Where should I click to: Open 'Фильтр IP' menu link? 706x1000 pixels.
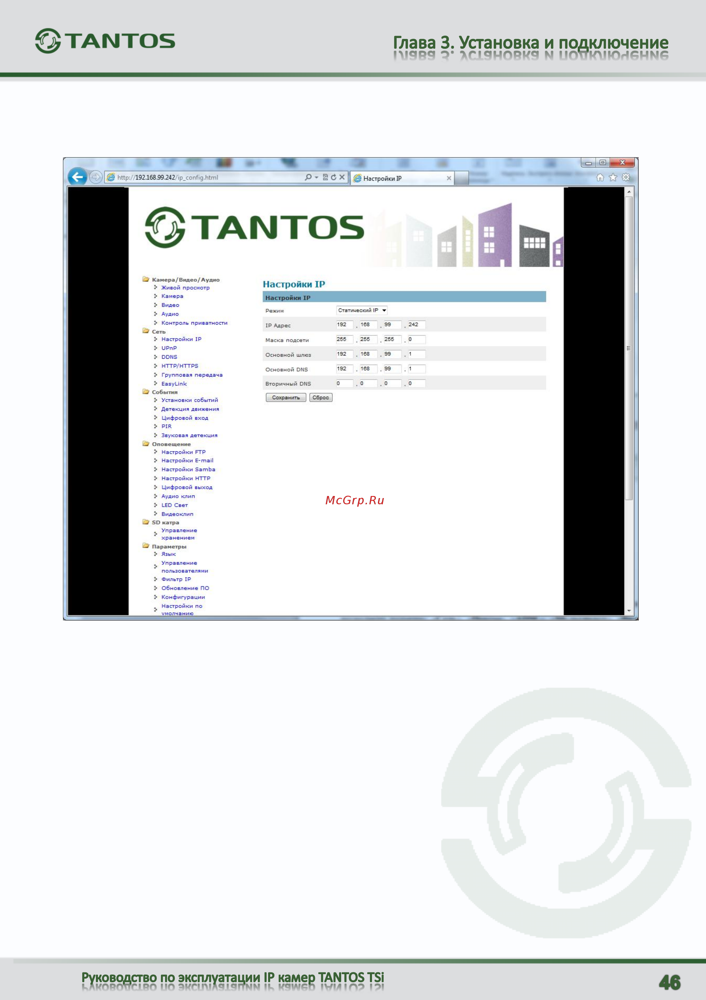176,579
